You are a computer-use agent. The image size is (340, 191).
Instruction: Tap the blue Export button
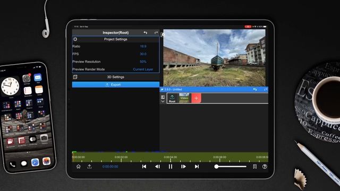116,85
